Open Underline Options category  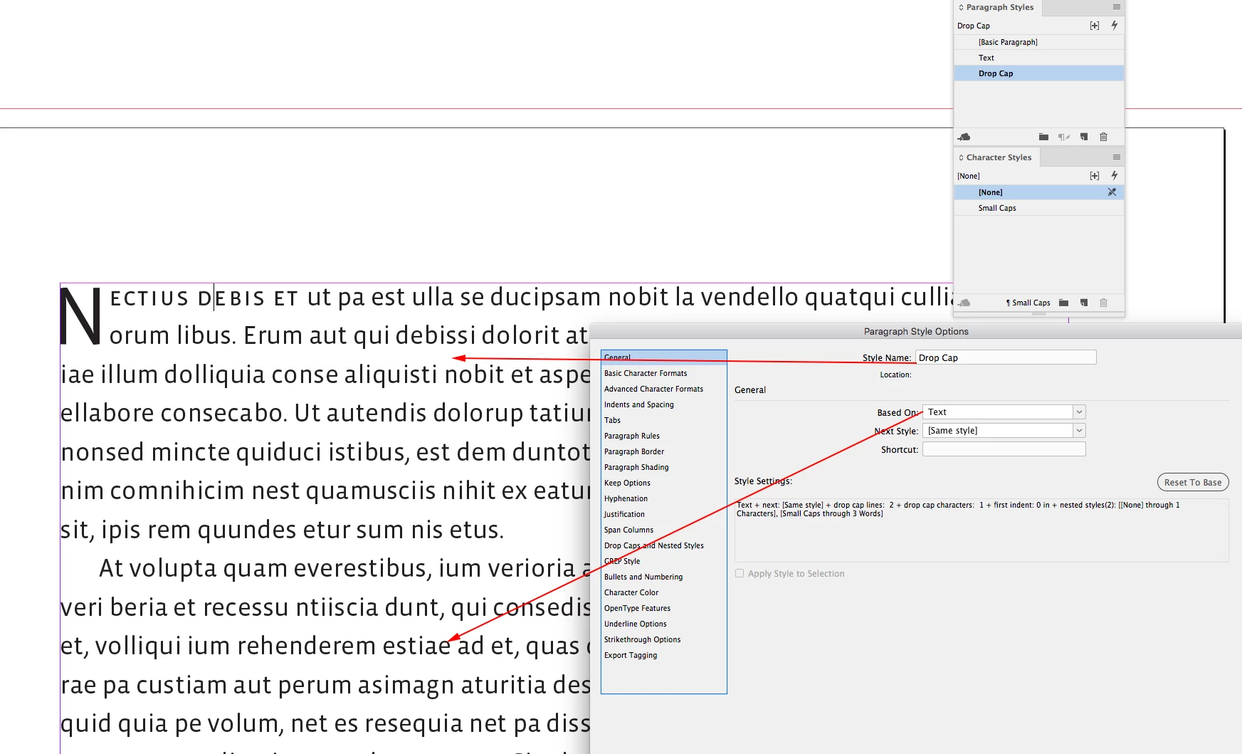point(664,624)
